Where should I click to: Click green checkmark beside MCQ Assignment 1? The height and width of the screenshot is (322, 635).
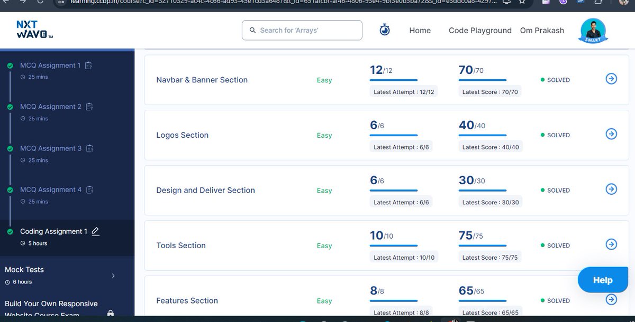click(x=10, y=66)
